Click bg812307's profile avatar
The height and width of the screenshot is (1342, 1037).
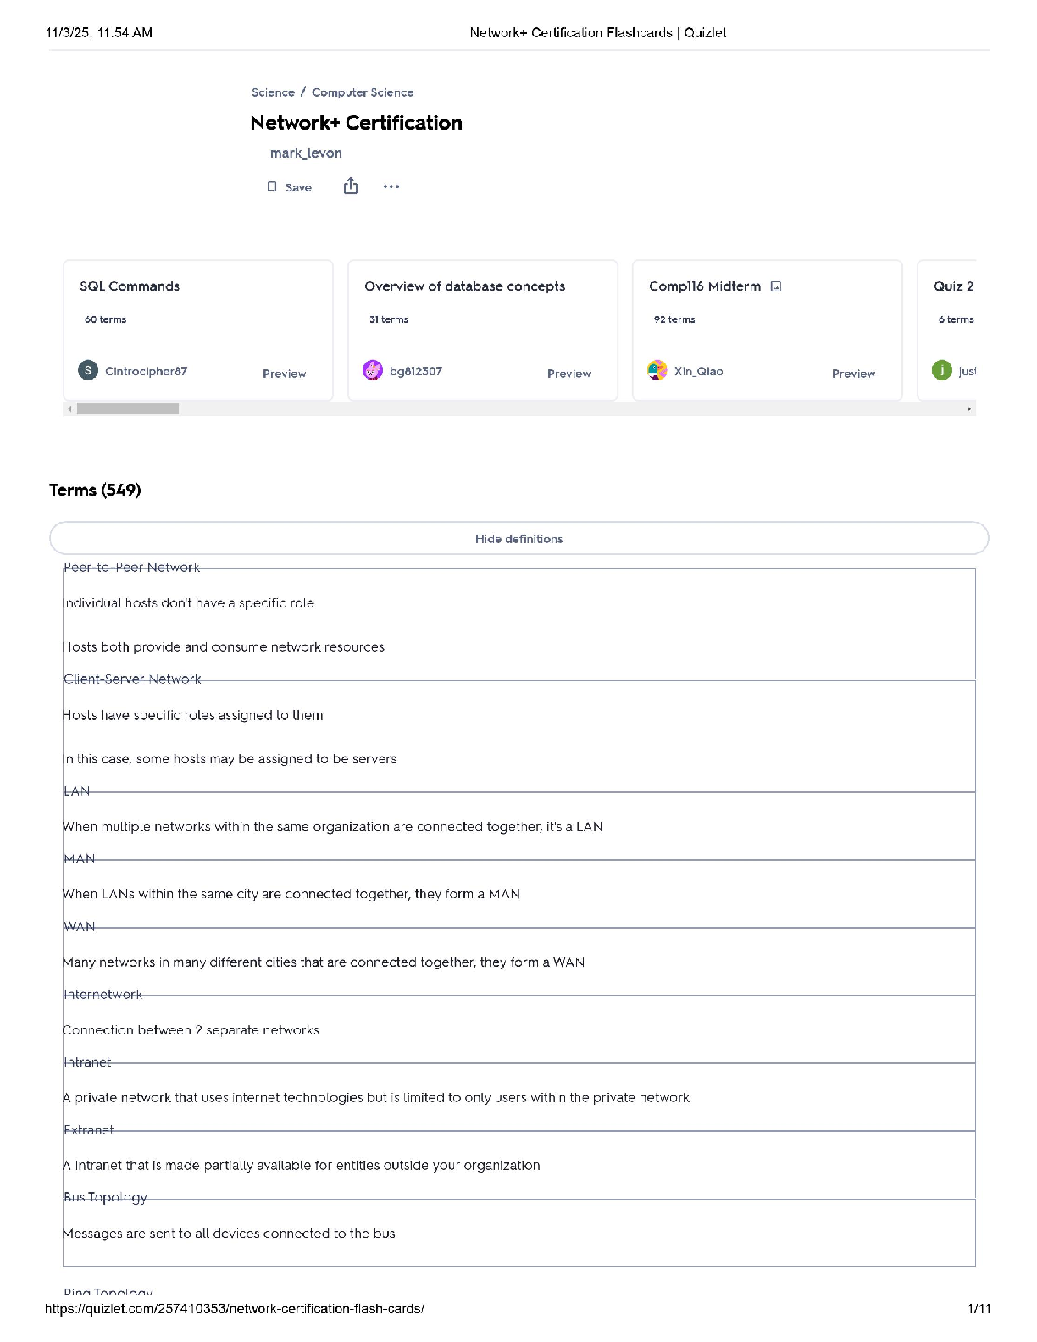click(373, 370)
